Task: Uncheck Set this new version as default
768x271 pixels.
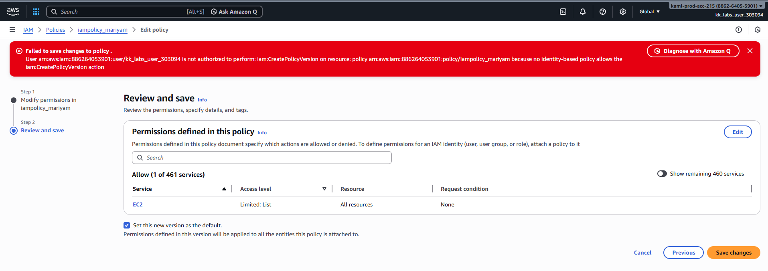Action: click(x=127, y=225)
